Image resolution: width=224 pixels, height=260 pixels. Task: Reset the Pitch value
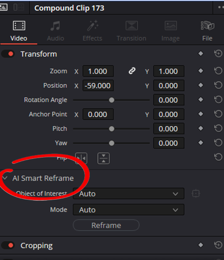(x=218, y=128)
